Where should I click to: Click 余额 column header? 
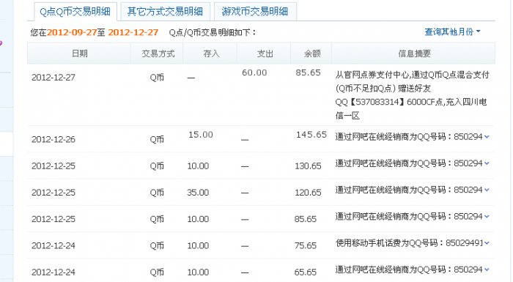click(312, 53)
